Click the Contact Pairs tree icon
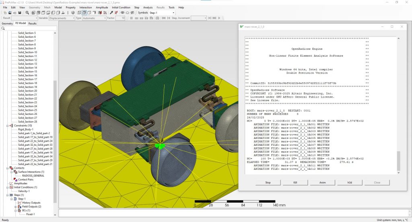The image size is (412, 222). [16, 179]
